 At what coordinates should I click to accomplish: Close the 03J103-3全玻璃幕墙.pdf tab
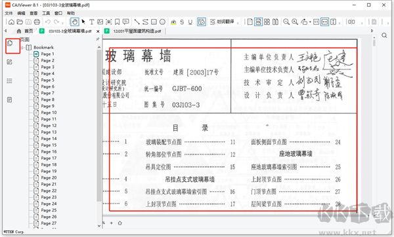coord(98,31)
